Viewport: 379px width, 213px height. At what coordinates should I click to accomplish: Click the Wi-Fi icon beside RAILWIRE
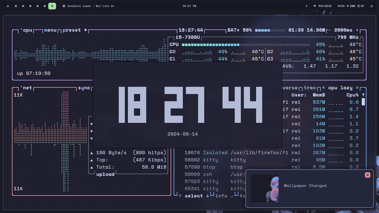(x=315, y=6)
